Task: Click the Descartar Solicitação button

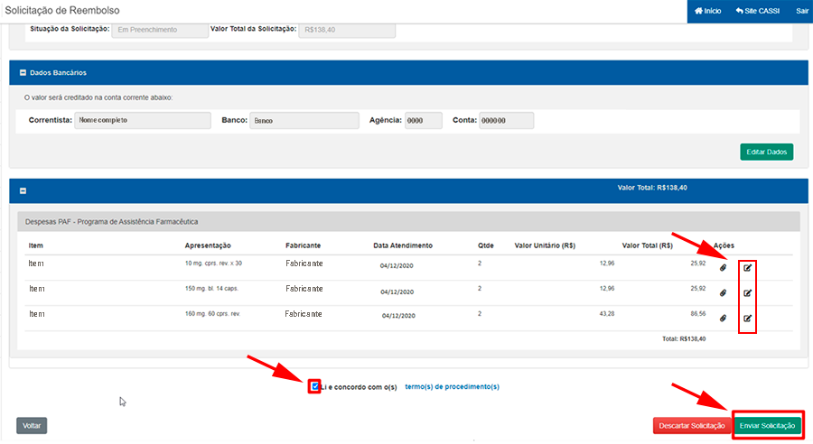Action: [x=692, y=426]
